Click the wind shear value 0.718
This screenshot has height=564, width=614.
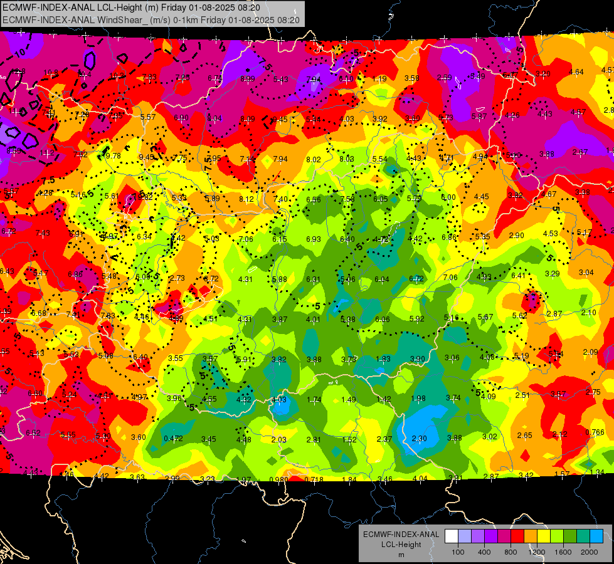coord(314,479)
